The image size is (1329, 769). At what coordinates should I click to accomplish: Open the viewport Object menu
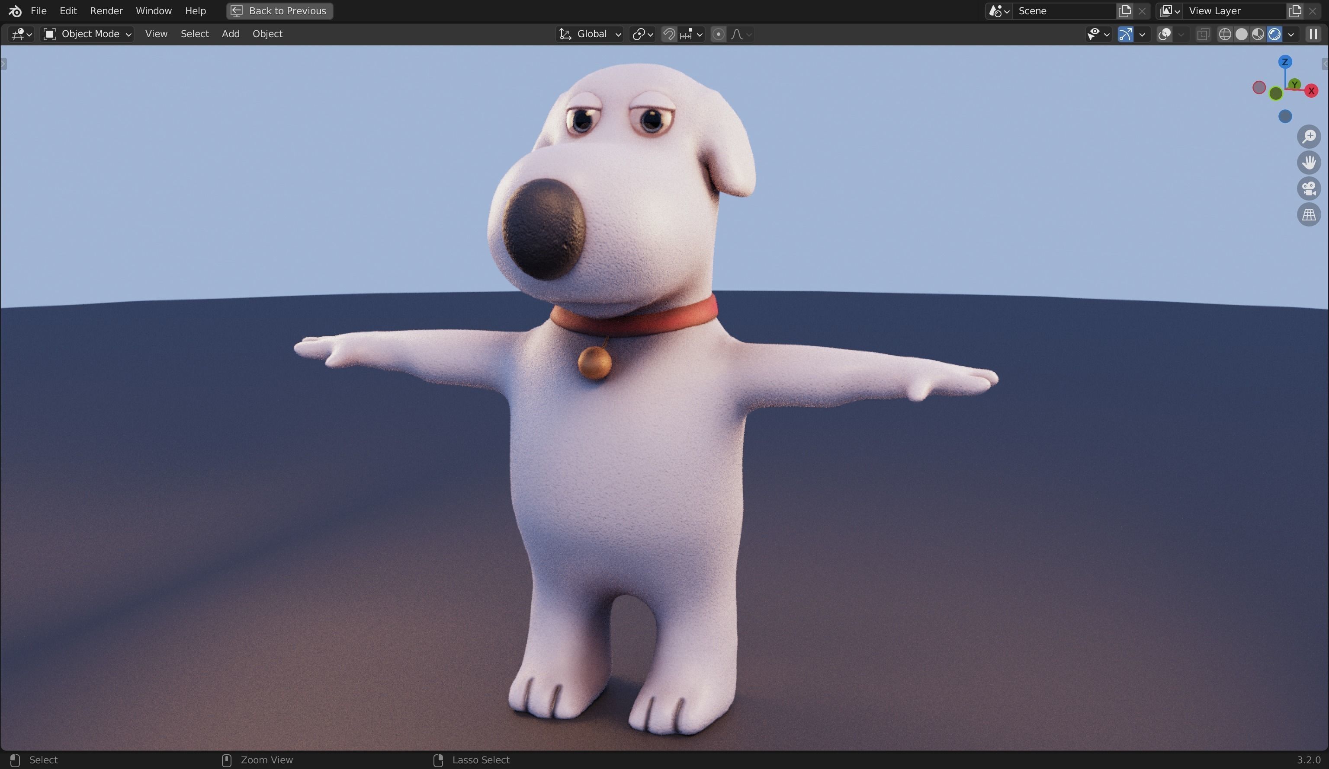[x=267, y=34]
